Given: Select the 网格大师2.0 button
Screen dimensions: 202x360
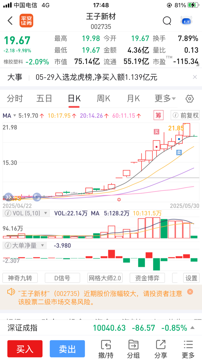Looking at the screenshot, I should coord(105,278).
